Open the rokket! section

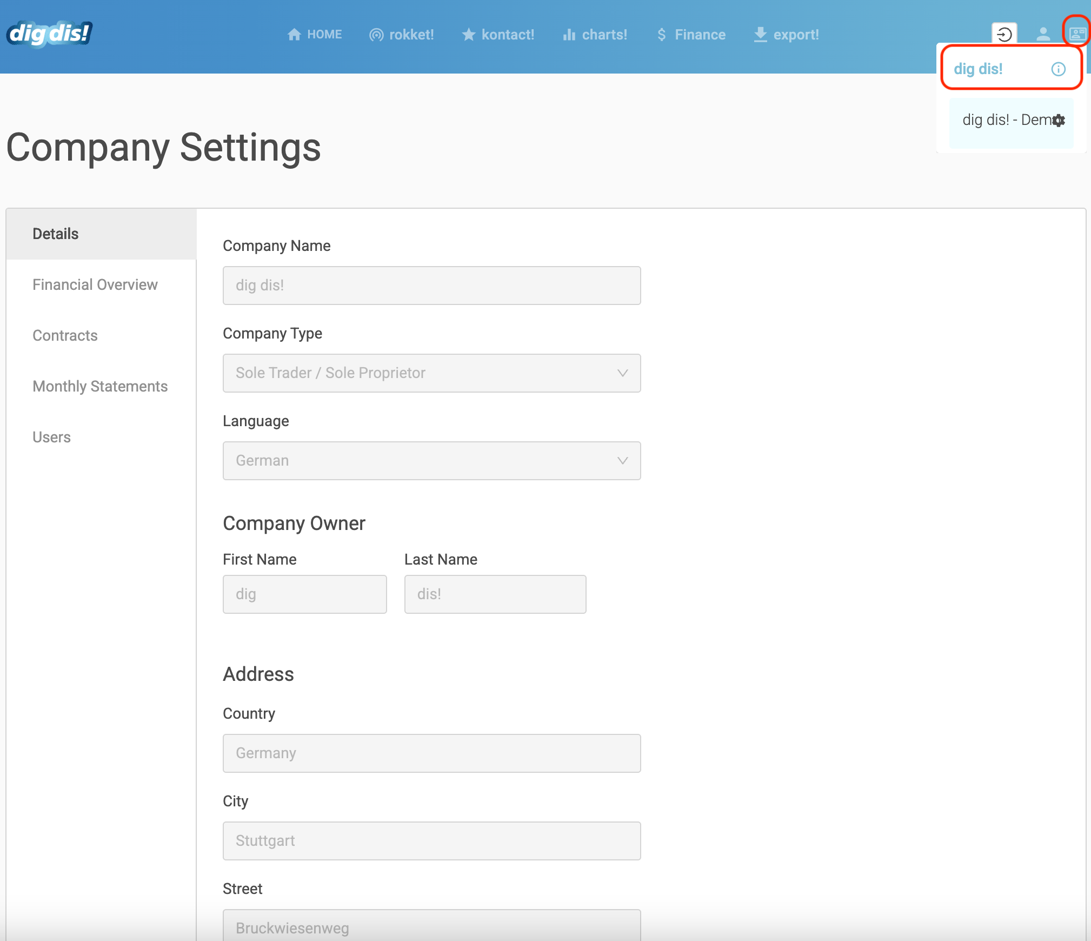[x=401, y=35]
